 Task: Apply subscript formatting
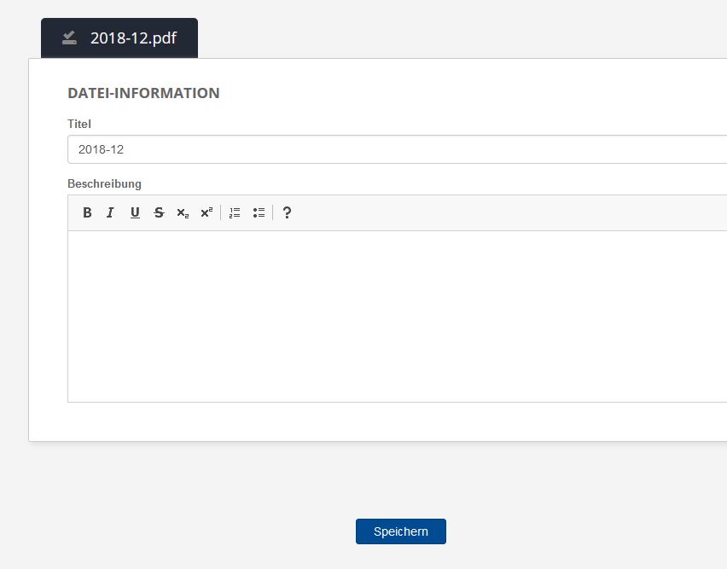tap(183, 213)
